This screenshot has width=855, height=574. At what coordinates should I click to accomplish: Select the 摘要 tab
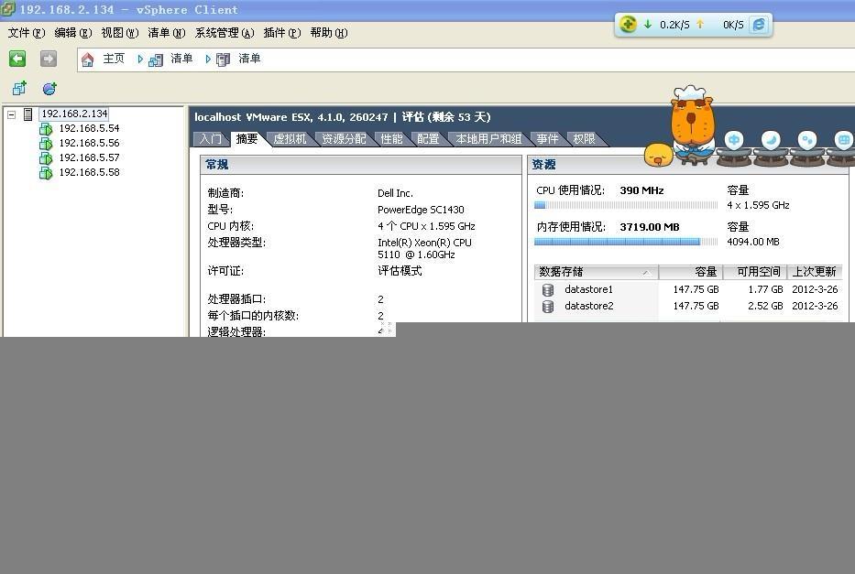click(247, 139)
